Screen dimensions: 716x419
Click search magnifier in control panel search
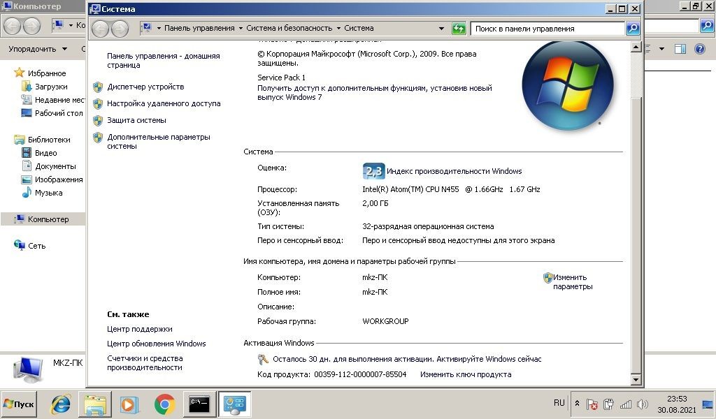pos(632,28)
